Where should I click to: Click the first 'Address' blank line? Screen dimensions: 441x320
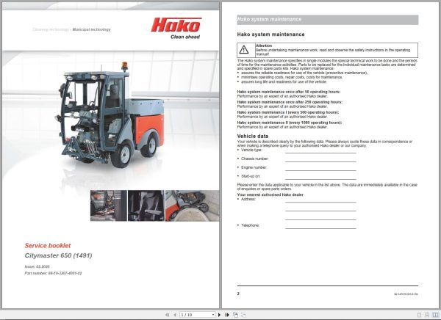click(x=320, y=201)
